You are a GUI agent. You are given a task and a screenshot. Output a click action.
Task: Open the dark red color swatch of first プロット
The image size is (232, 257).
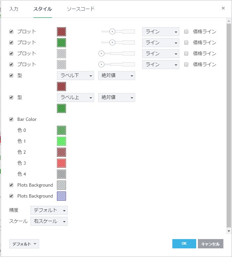coord(61,32)
